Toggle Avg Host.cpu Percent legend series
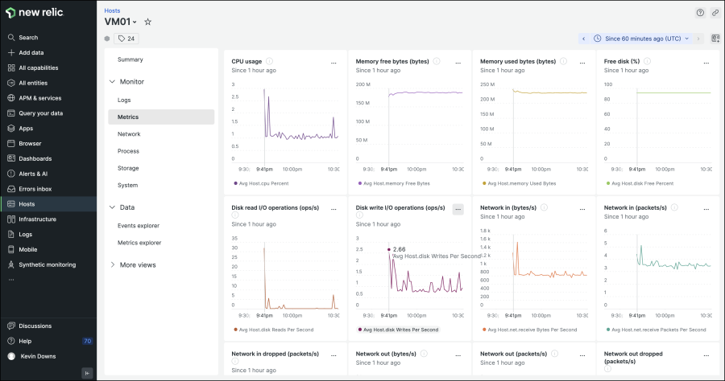This screenshot has width=725, height=381. click(x=262, y=183)
